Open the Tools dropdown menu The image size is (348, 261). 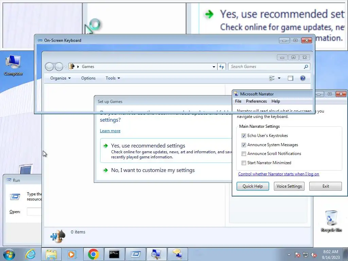pyautogui.click(x=113, y=78)
